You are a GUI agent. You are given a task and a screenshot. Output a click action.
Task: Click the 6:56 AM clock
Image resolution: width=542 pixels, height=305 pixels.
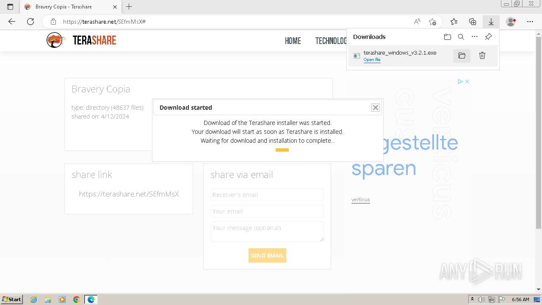pos(520,299)
